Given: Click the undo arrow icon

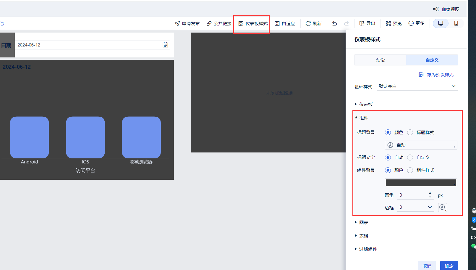Looking at the screenshot, I should coord(334,23).
